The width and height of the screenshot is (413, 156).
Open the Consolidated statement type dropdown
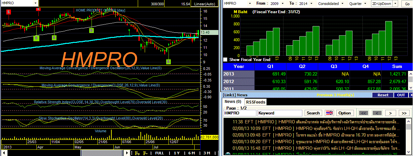(x=342, y=4)
